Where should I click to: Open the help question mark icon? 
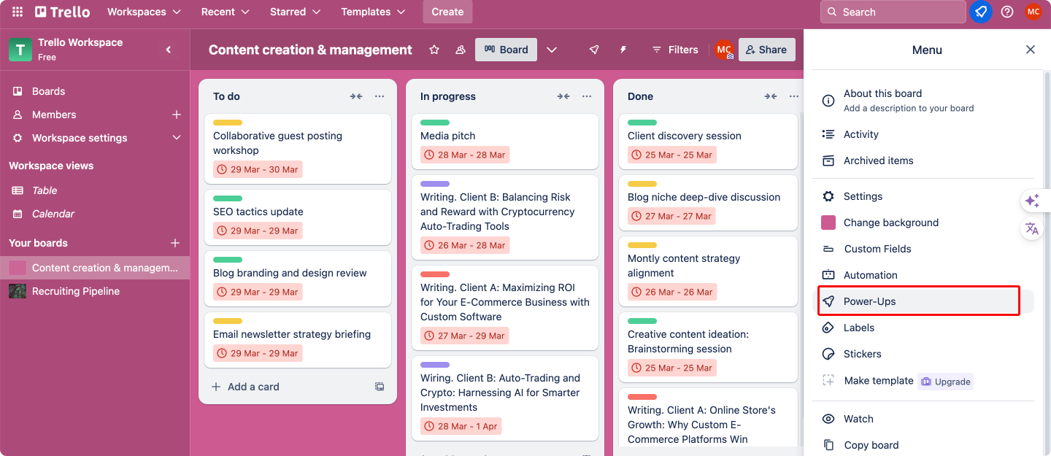click(x=1007, y=12)
